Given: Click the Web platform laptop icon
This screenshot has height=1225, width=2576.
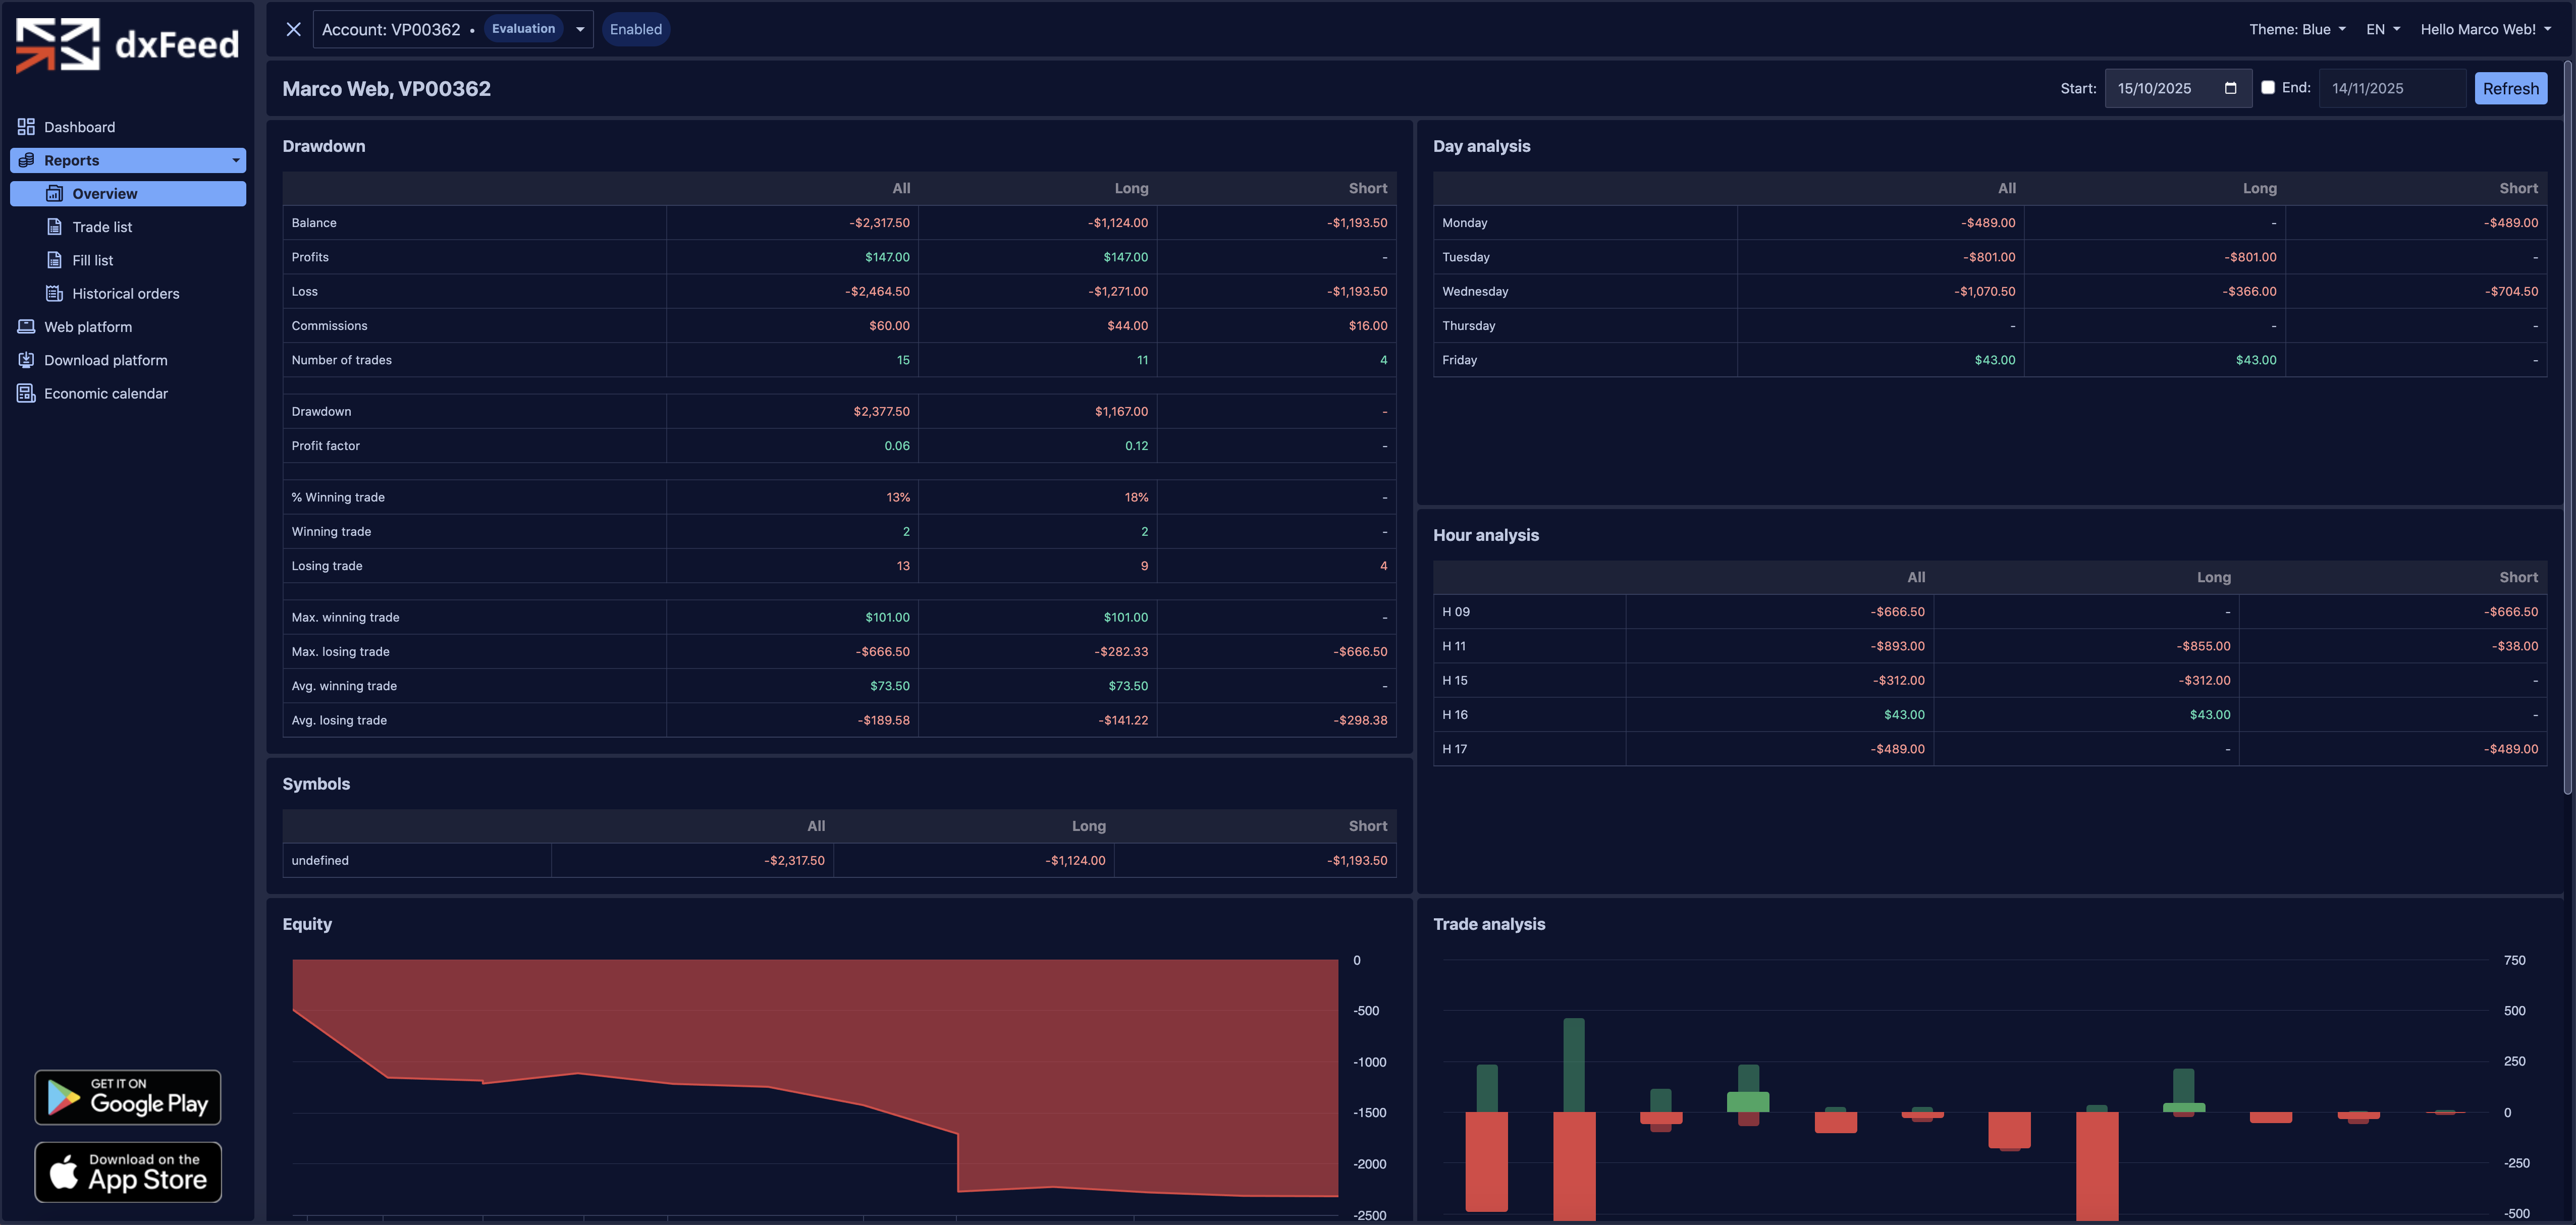Looking at the screenshot, I should coord(26,327).
